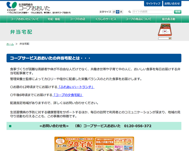The width and height of the screenshot is (189, 151).
Task: Open the サイトマップ page
Action: pos(153,3)
